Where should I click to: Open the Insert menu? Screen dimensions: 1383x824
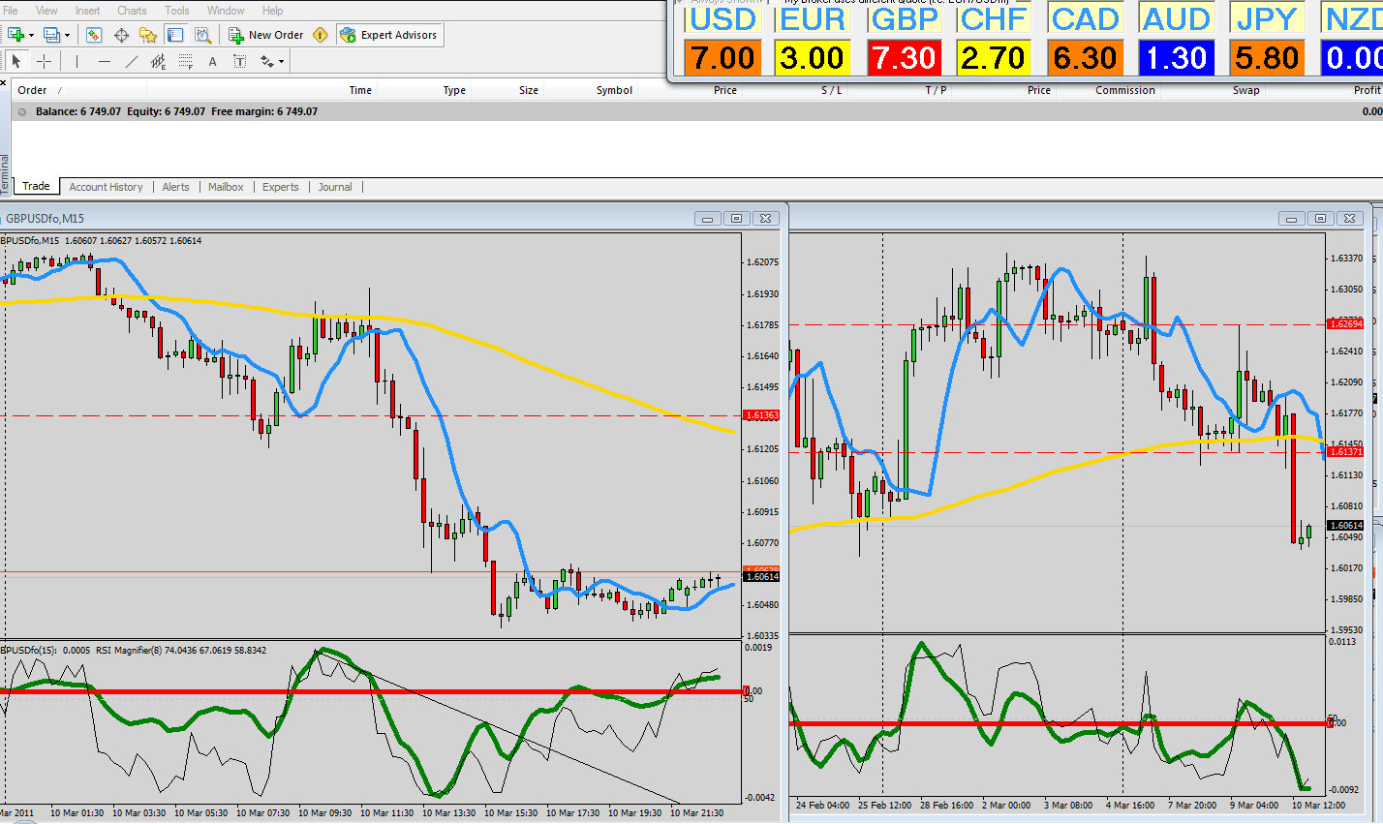[87, 11]
